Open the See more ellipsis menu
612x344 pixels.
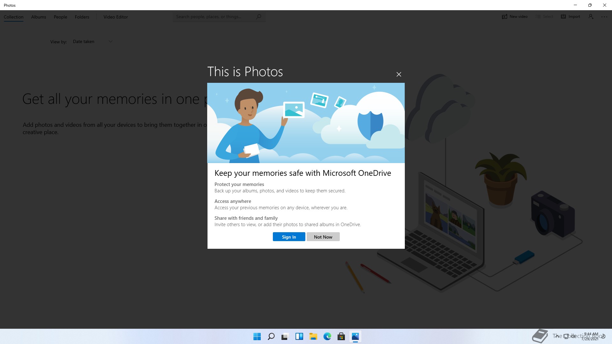point(604,17)
